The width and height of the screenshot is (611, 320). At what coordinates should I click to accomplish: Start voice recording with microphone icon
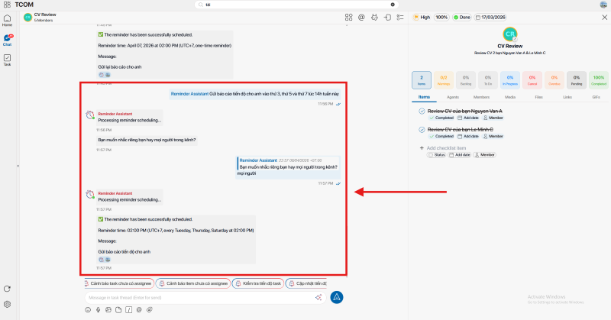point(99,310)
